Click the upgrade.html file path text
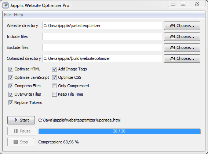This screenshot has height=154, width=208. [x=79, y=120]
